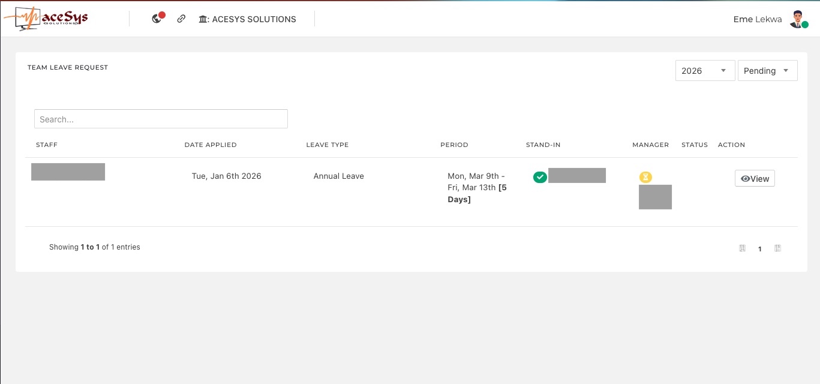Open the globe notifications icon
Screen dimensions: 820x384
157,19
